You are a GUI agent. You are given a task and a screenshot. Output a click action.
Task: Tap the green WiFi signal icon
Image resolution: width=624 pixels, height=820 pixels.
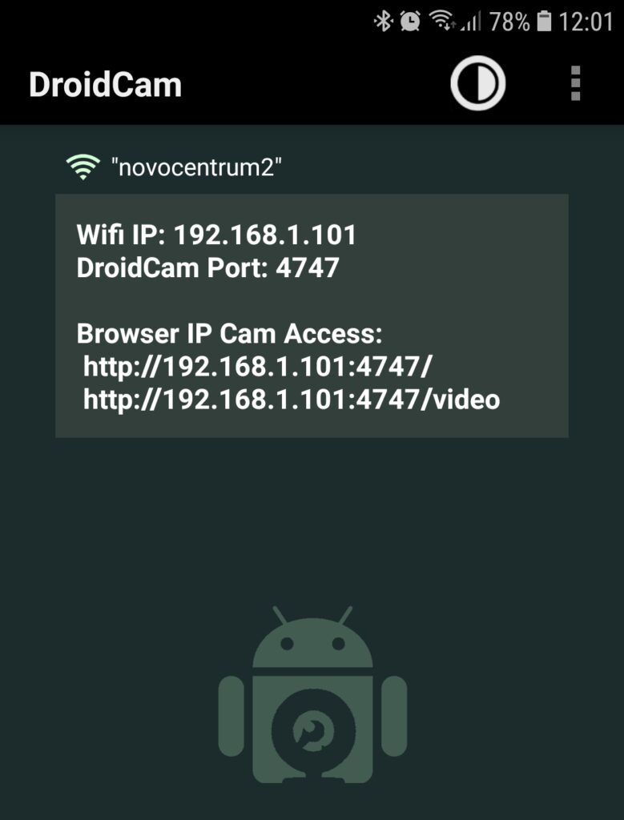83,167
